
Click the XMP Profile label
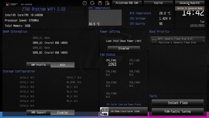tap(38, 65)
